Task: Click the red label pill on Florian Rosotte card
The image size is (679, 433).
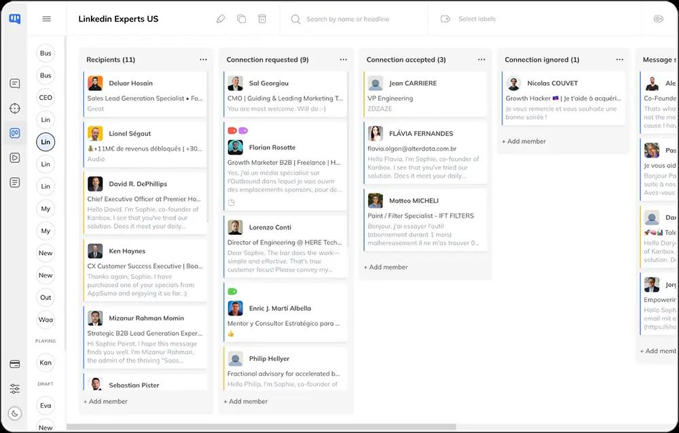Action: pos(232,130)
